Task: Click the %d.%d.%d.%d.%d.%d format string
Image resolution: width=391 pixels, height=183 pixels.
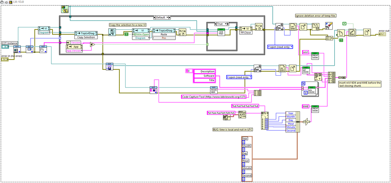Action: coord(245,106)
